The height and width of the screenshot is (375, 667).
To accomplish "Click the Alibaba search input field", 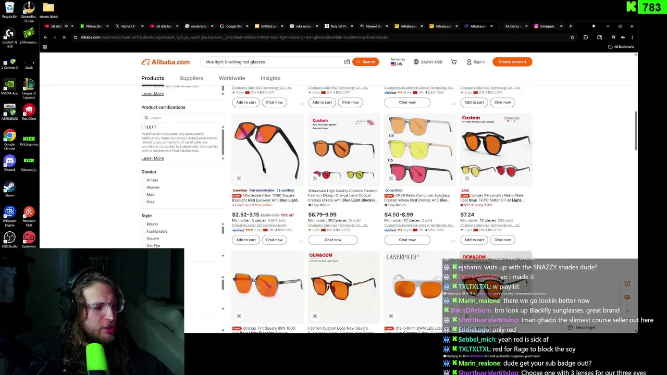I will pyautogui.click(x=273, y=62).
